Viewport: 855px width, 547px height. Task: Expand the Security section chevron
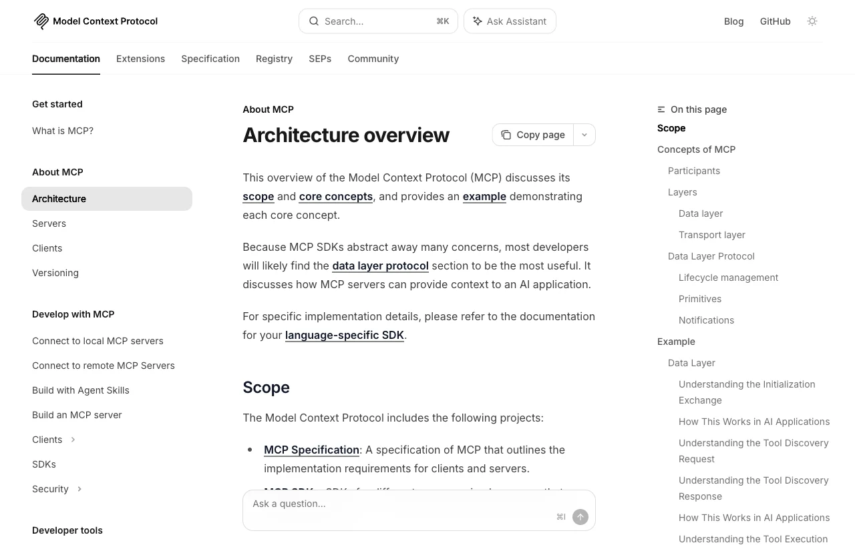point(79,489)
